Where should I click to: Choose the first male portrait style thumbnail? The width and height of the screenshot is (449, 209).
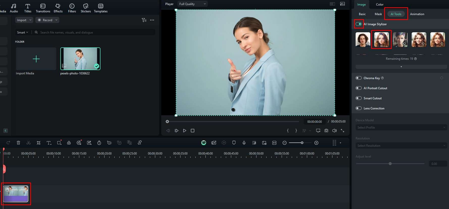[363, 40]
